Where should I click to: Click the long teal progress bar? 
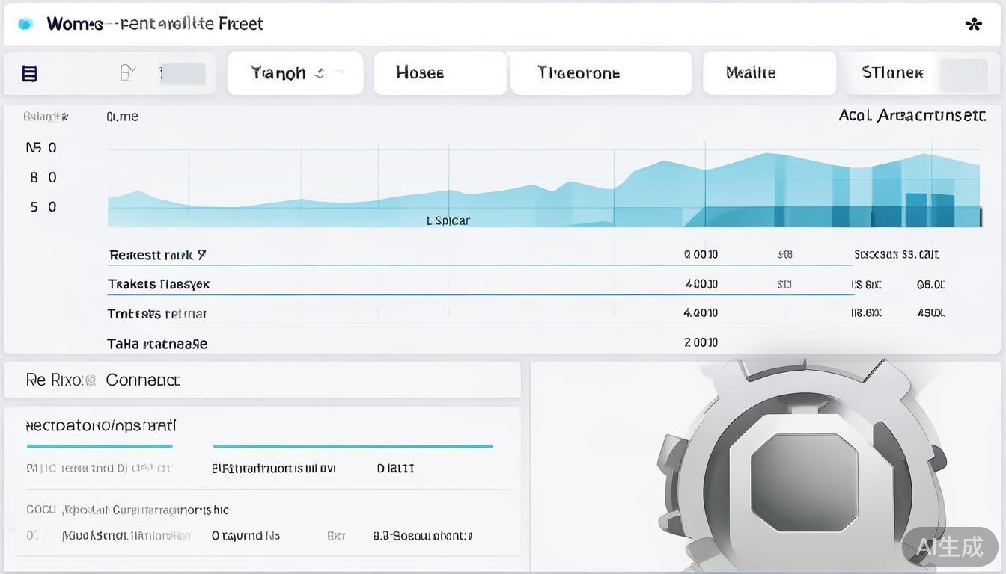(353, 446)
